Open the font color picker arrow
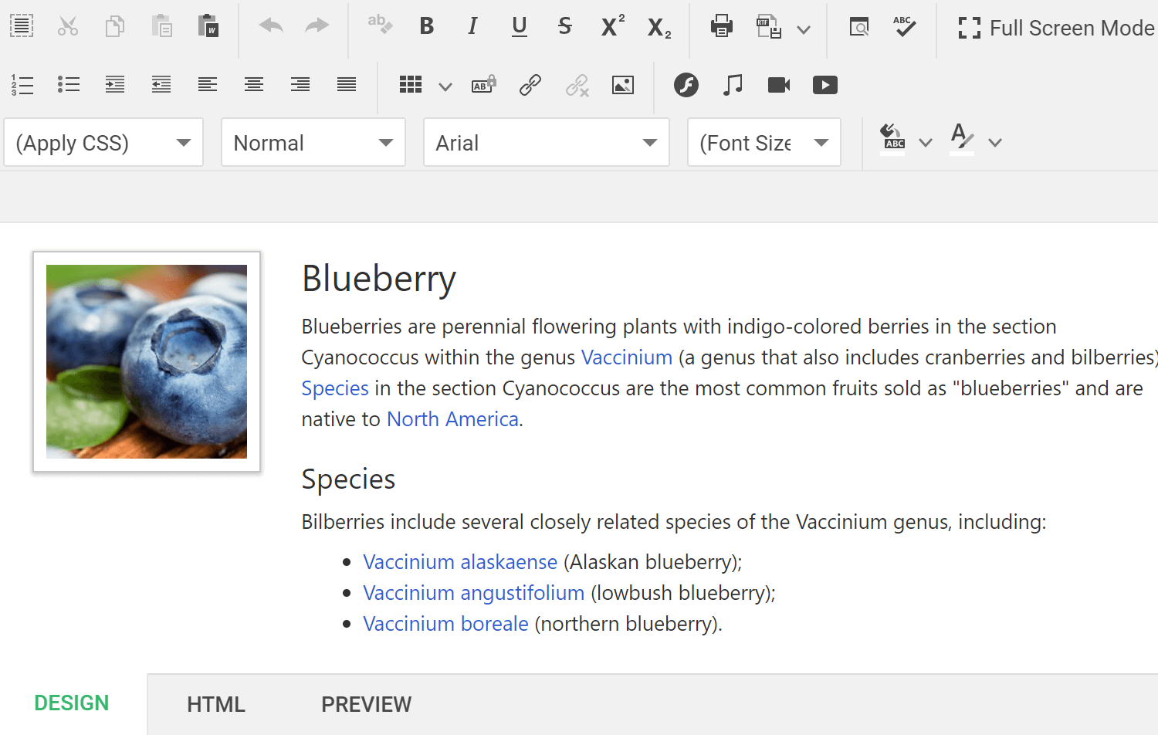The image size is (1158, 735). [x=995, y=143]
